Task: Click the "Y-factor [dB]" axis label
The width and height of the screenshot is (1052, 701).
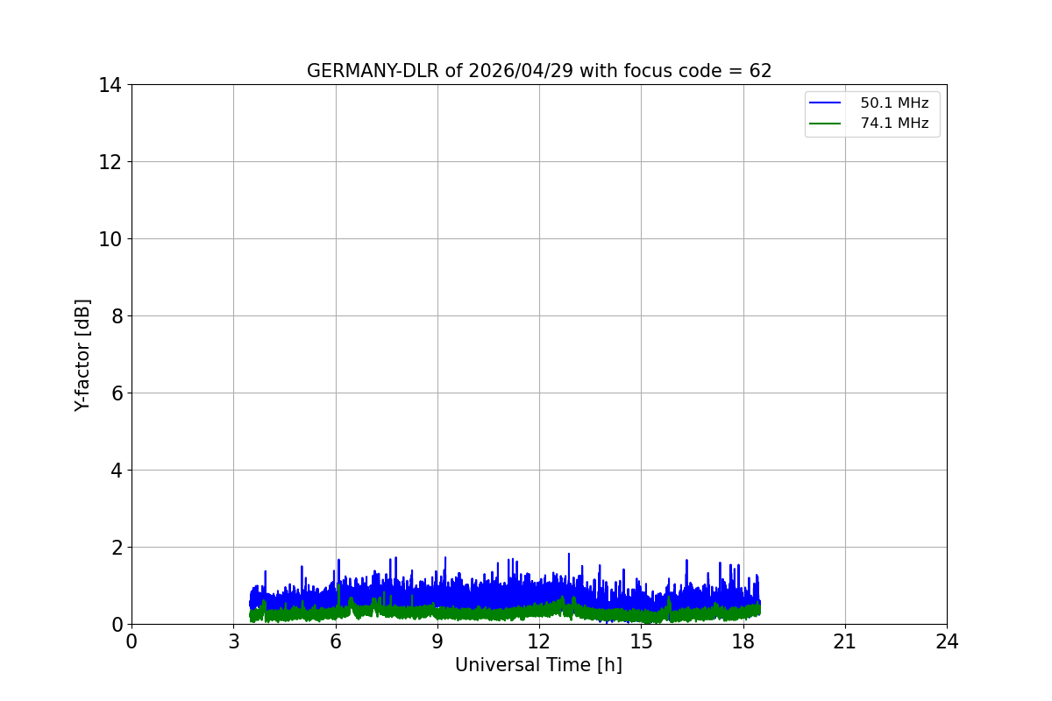Action: coord(82,355)
